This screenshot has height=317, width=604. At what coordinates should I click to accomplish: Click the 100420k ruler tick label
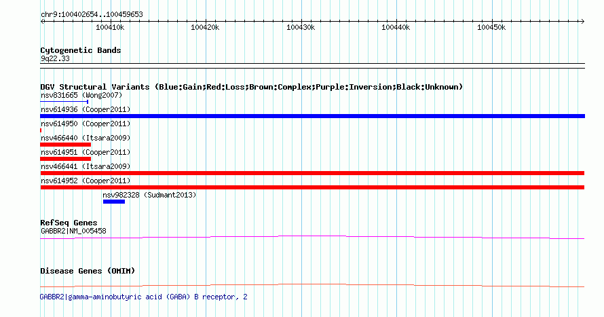(x=205, y=27)
